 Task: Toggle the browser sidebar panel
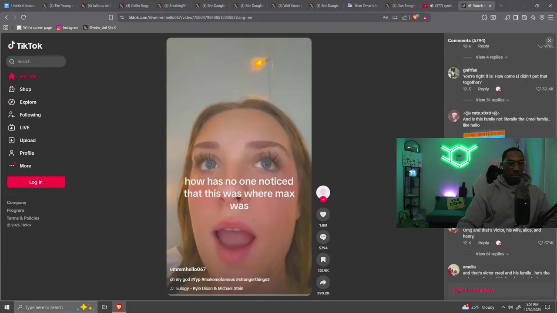point(516,17)
